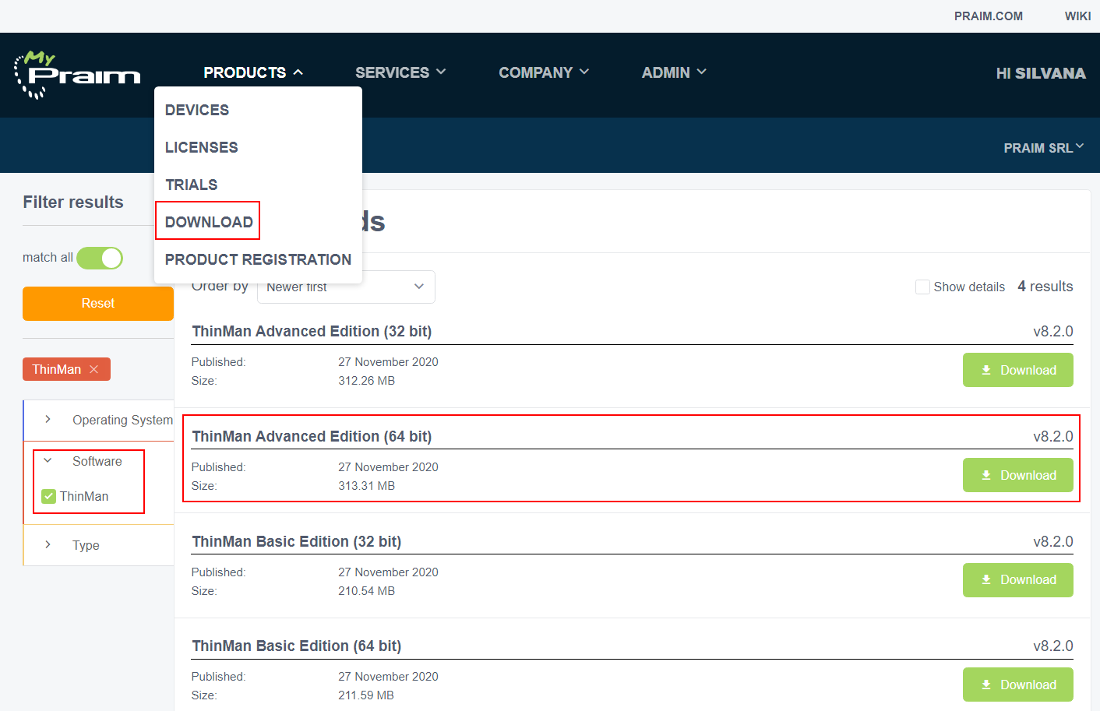Click the 210.54 MB size value
Image resolution: width=1100 pixels, height=711 pixels.
click(367, 591)
